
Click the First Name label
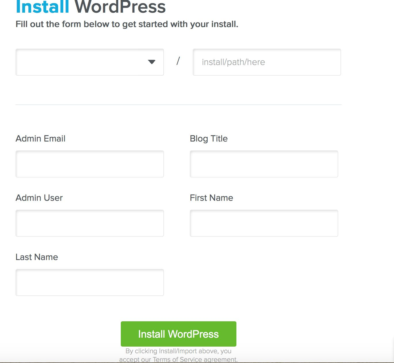[211, 198]
